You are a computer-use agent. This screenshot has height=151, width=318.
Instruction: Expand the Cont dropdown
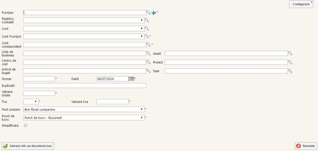tap(84, 29)
